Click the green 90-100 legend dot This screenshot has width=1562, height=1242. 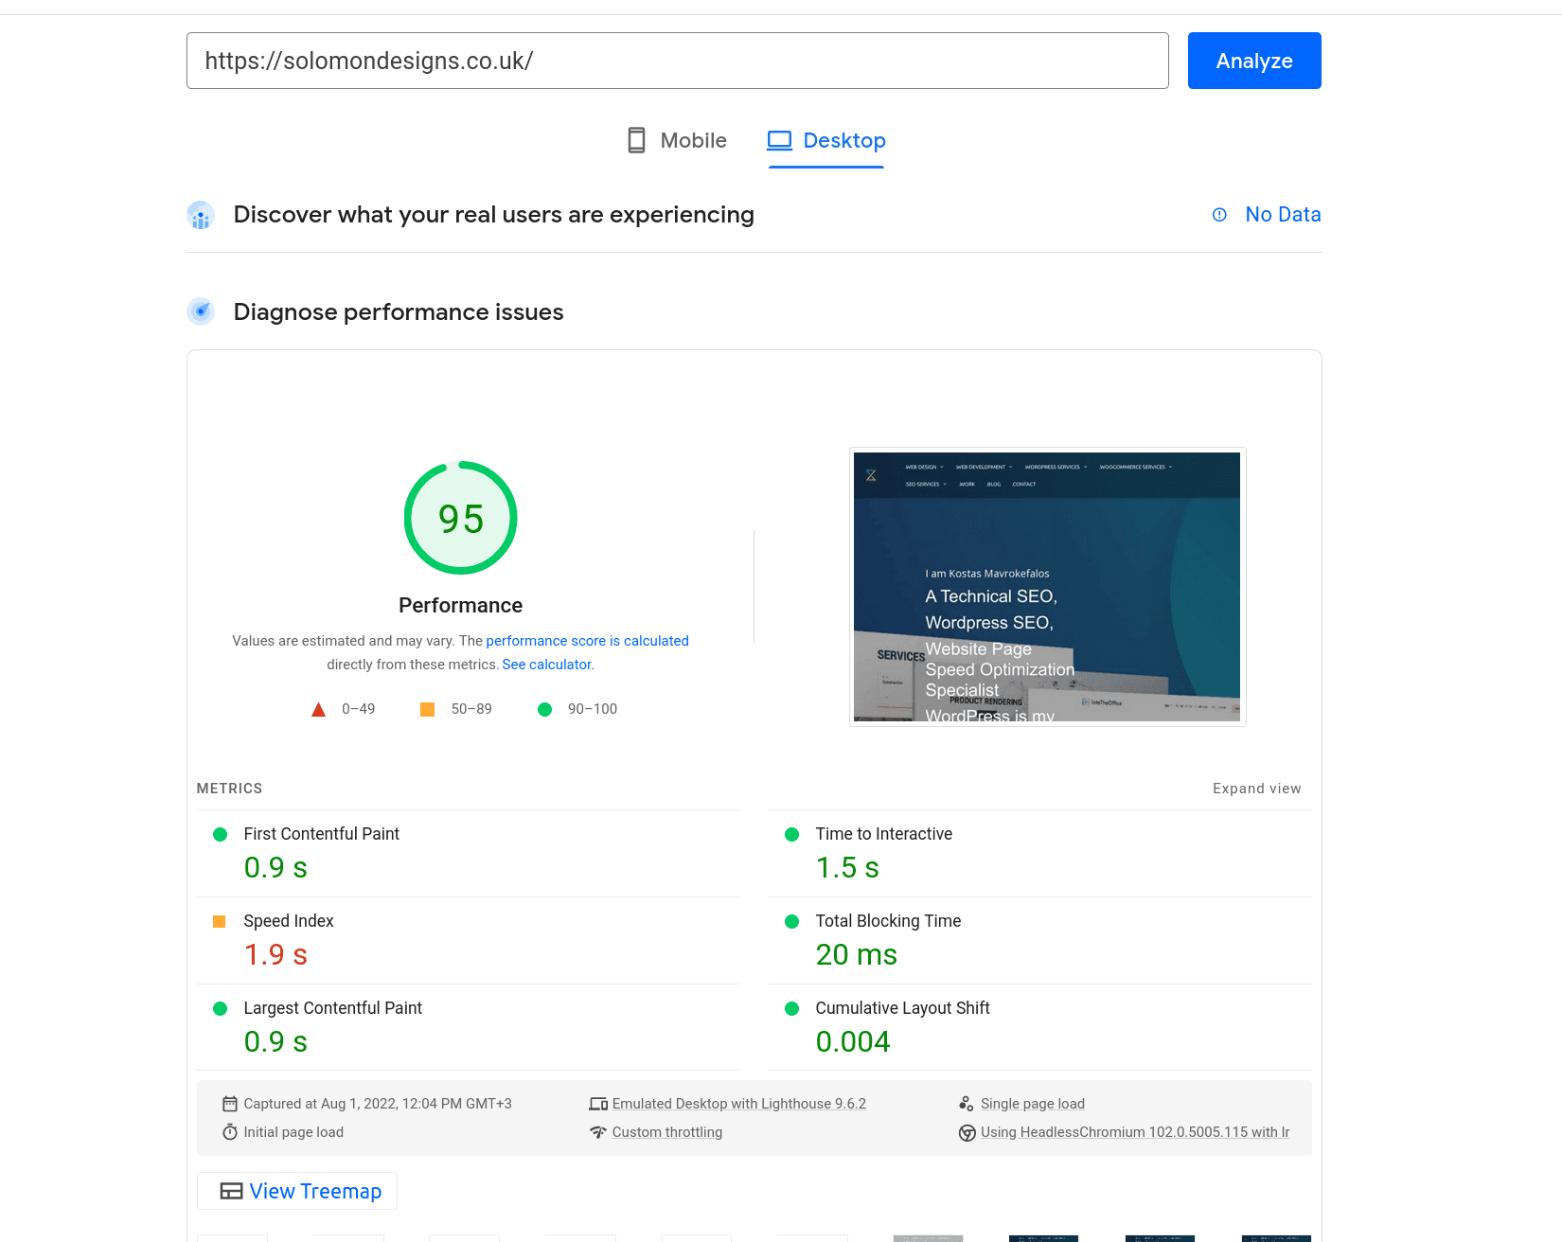click(x=545, y=709)
